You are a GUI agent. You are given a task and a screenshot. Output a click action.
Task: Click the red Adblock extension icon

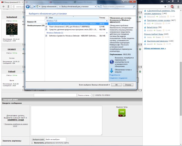click(x=172, y=7)
